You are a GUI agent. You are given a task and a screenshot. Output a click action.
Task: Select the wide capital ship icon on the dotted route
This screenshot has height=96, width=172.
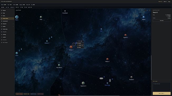tap(101, 78)
